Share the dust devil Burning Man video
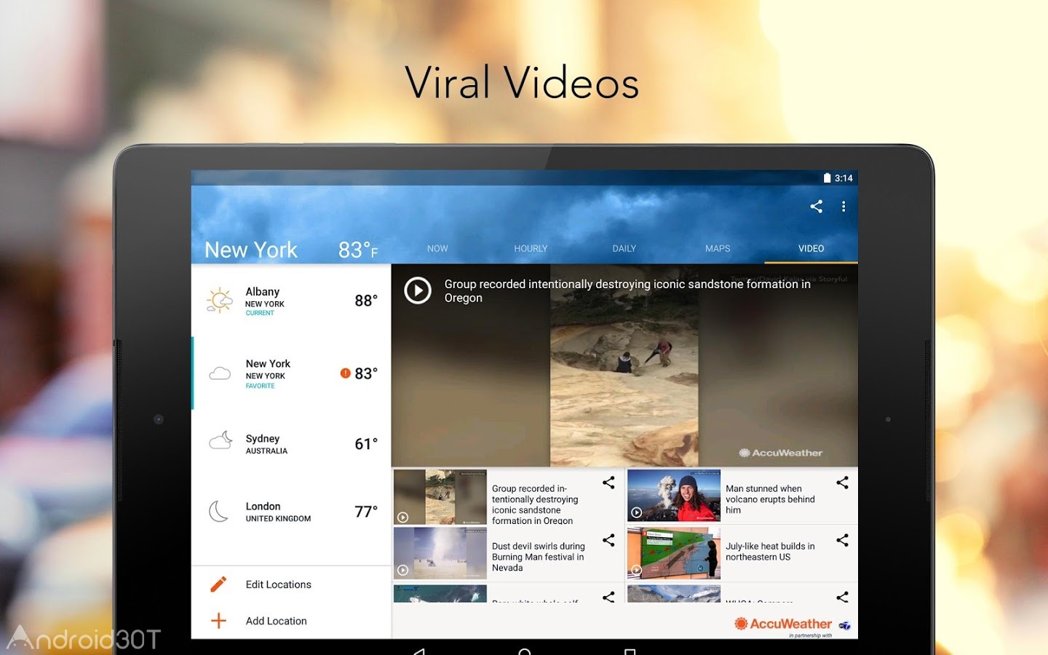 click(608, 540)
